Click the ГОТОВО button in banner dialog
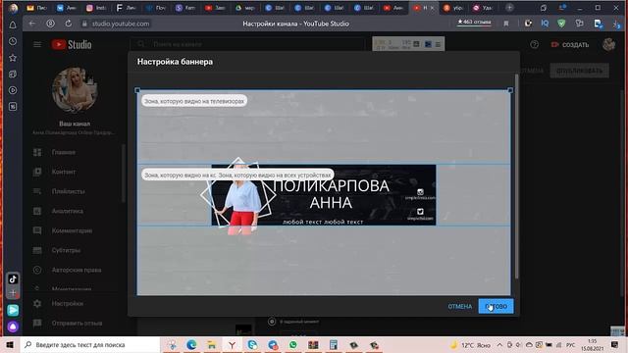 (496, 306)
